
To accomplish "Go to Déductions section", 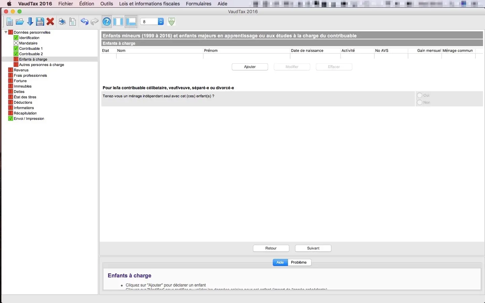I will tap(23, 102).
